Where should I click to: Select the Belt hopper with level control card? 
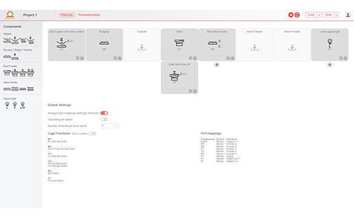pyautogui.click(x=67, y=45)
